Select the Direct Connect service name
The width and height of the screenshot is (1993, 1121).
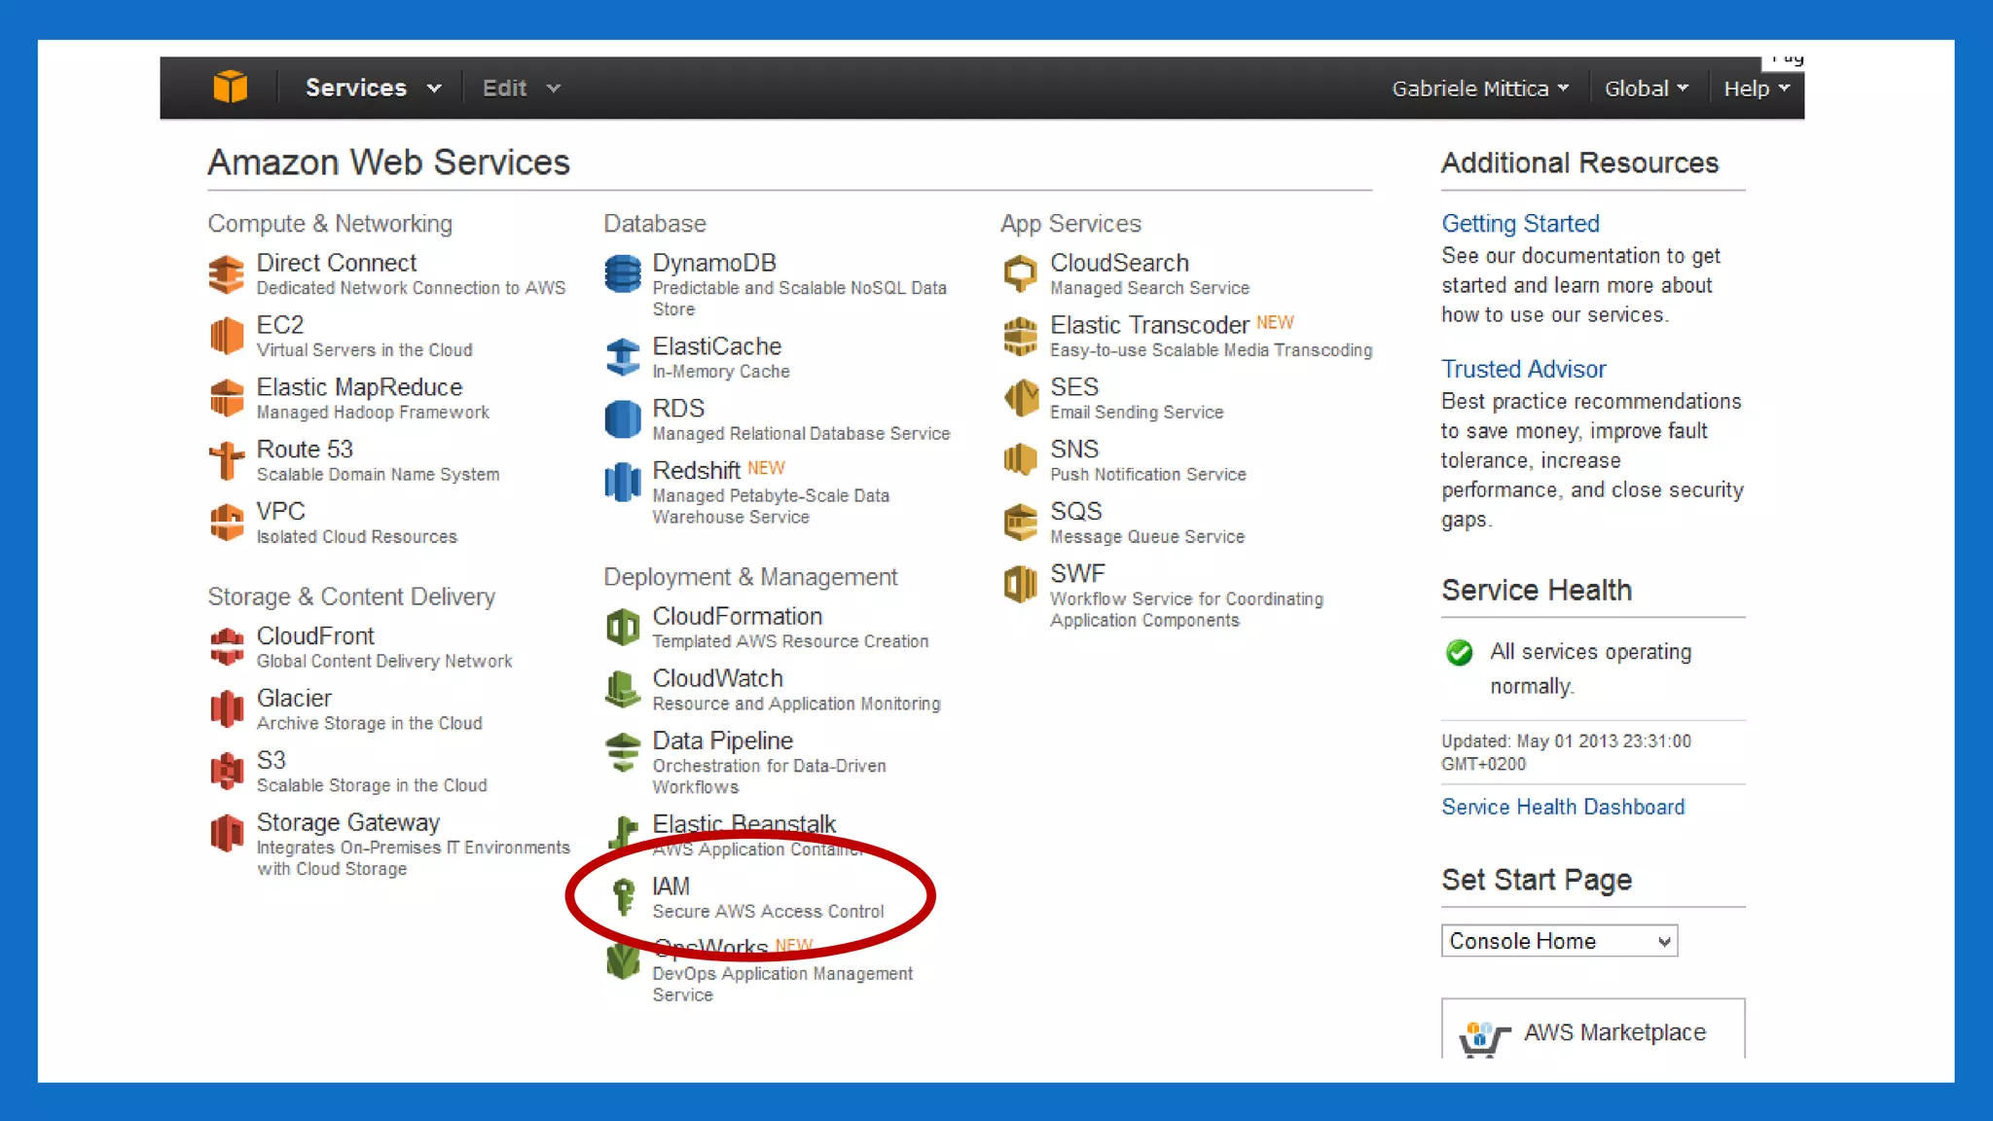[x=337, y=263]
